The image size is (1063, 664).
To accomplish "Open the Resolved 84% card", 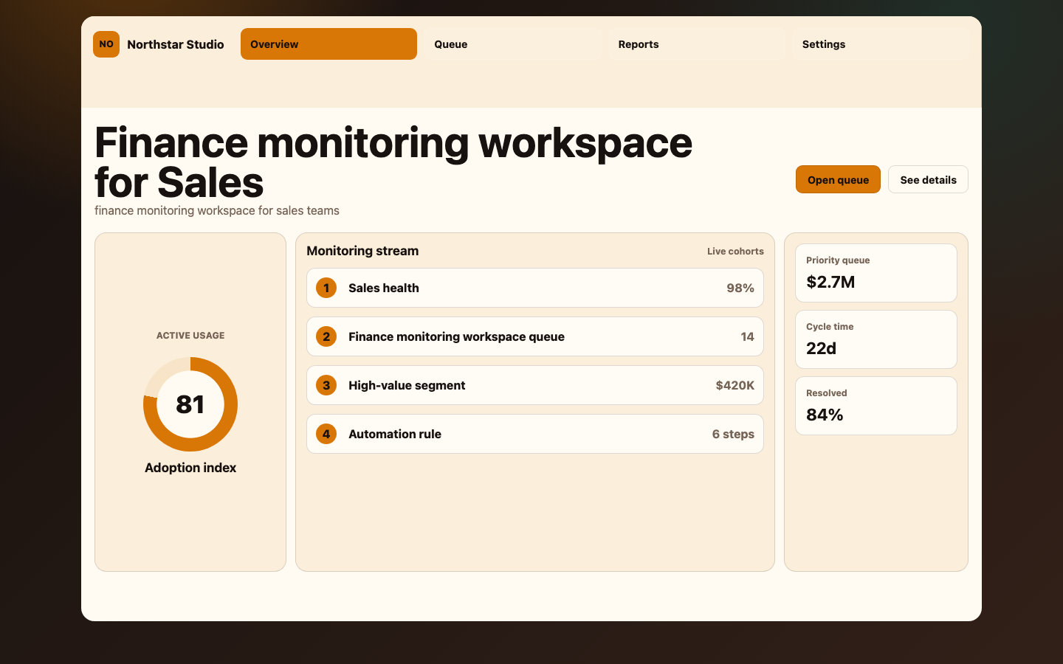I will point(876,406).
